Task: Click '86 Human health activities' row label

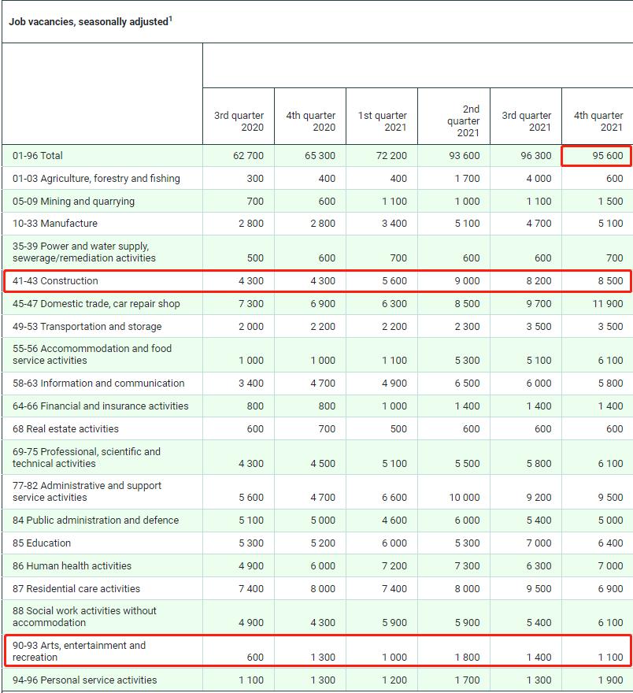Action: tap(72, 565)
